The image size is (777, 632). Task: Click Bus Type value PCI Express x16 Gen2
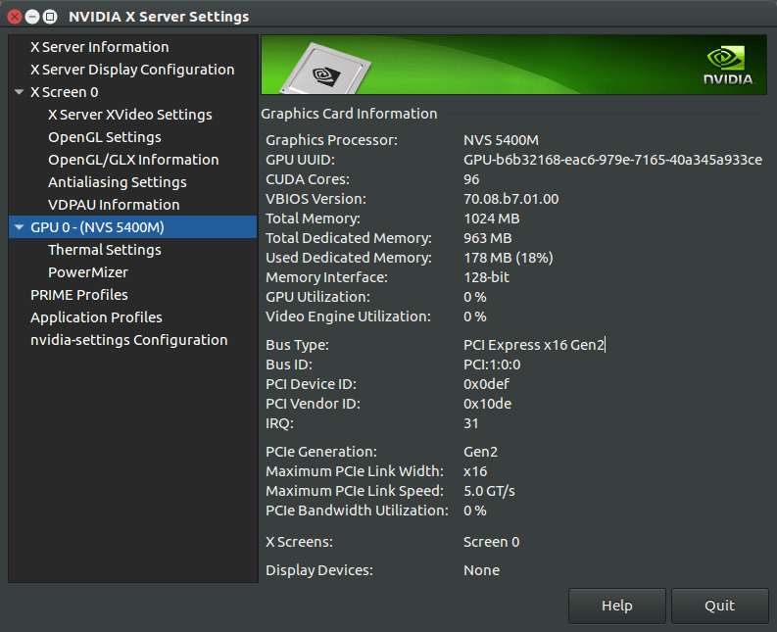coord(534,345)
